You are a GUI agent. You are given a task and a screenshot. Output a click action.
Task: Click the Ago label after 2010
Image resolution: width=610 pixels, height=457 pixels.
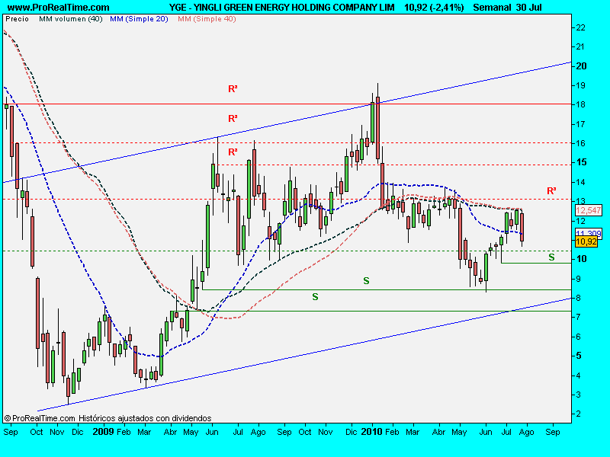click(x=526, y=433)
